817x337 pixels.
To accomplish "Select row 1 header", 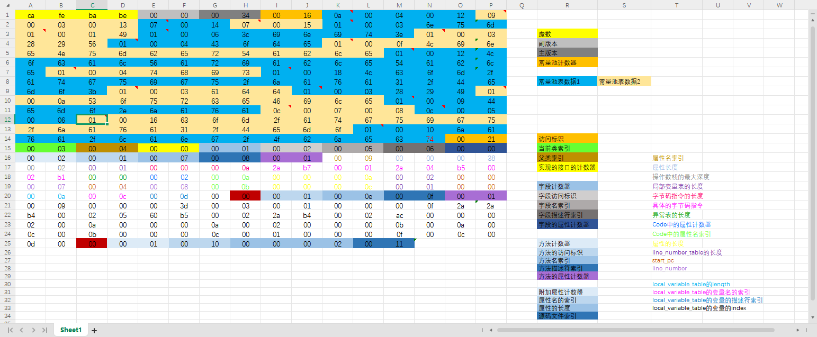I will (x=7, y=15).
